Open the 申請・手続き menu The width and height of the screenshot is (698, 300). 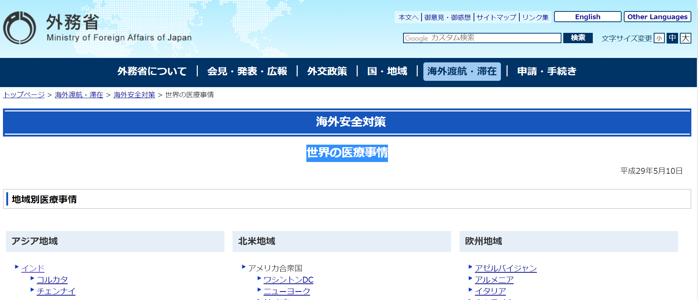[x=547, y=71]
